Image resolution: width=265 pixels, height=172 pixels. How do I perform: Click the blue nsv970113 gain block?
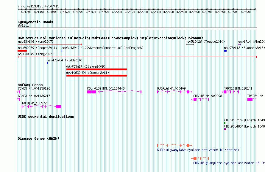click(x=225, y=51)
